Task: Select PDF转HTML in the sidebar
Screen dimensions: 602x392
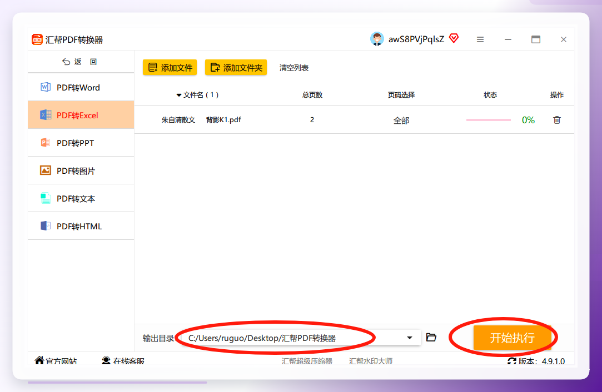Action: tap(81, 227)
